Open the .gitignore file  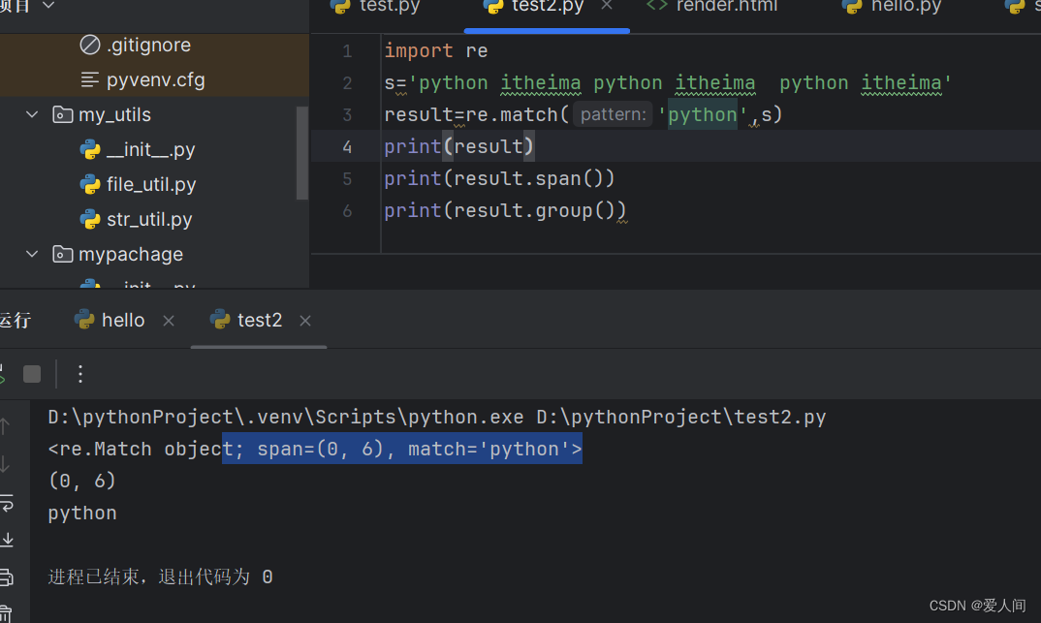point(143,44)
